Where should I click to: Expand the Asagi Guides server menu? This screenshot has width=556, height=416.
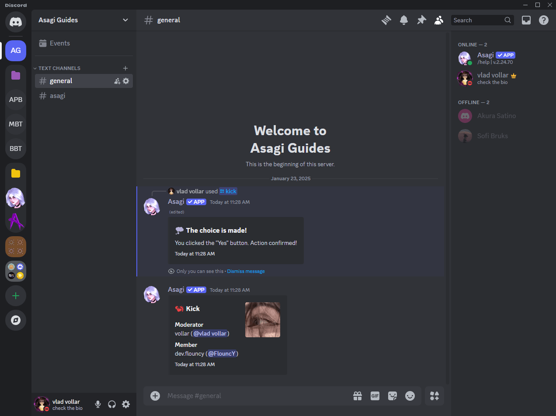84,20
